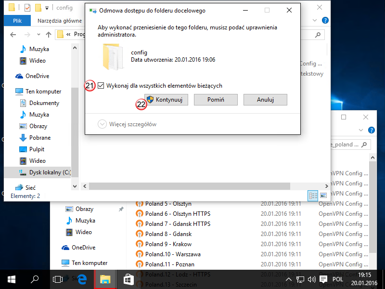This screenshot has width=385, height=289.
Task: Expand the ribbon chevron in config window
Action: point(315,20)
